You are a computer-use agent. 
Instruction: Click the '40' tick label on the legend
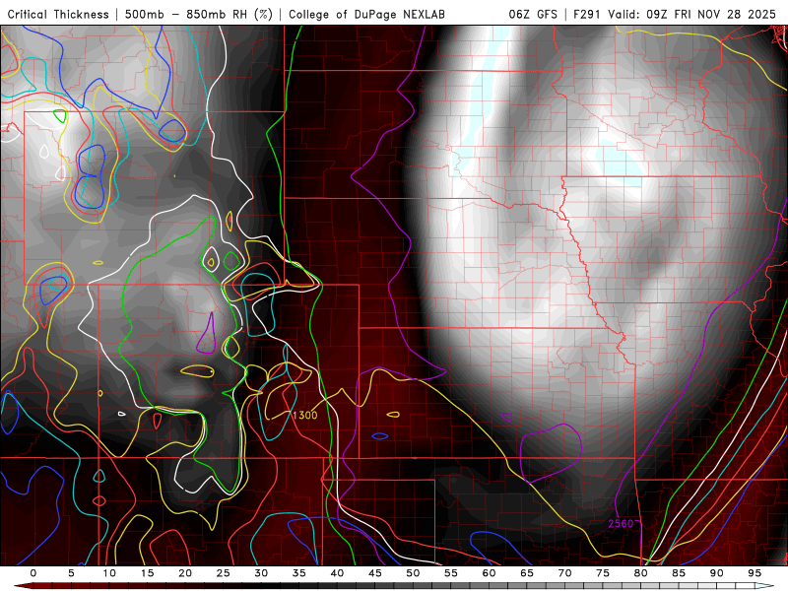tap(337, 573)
